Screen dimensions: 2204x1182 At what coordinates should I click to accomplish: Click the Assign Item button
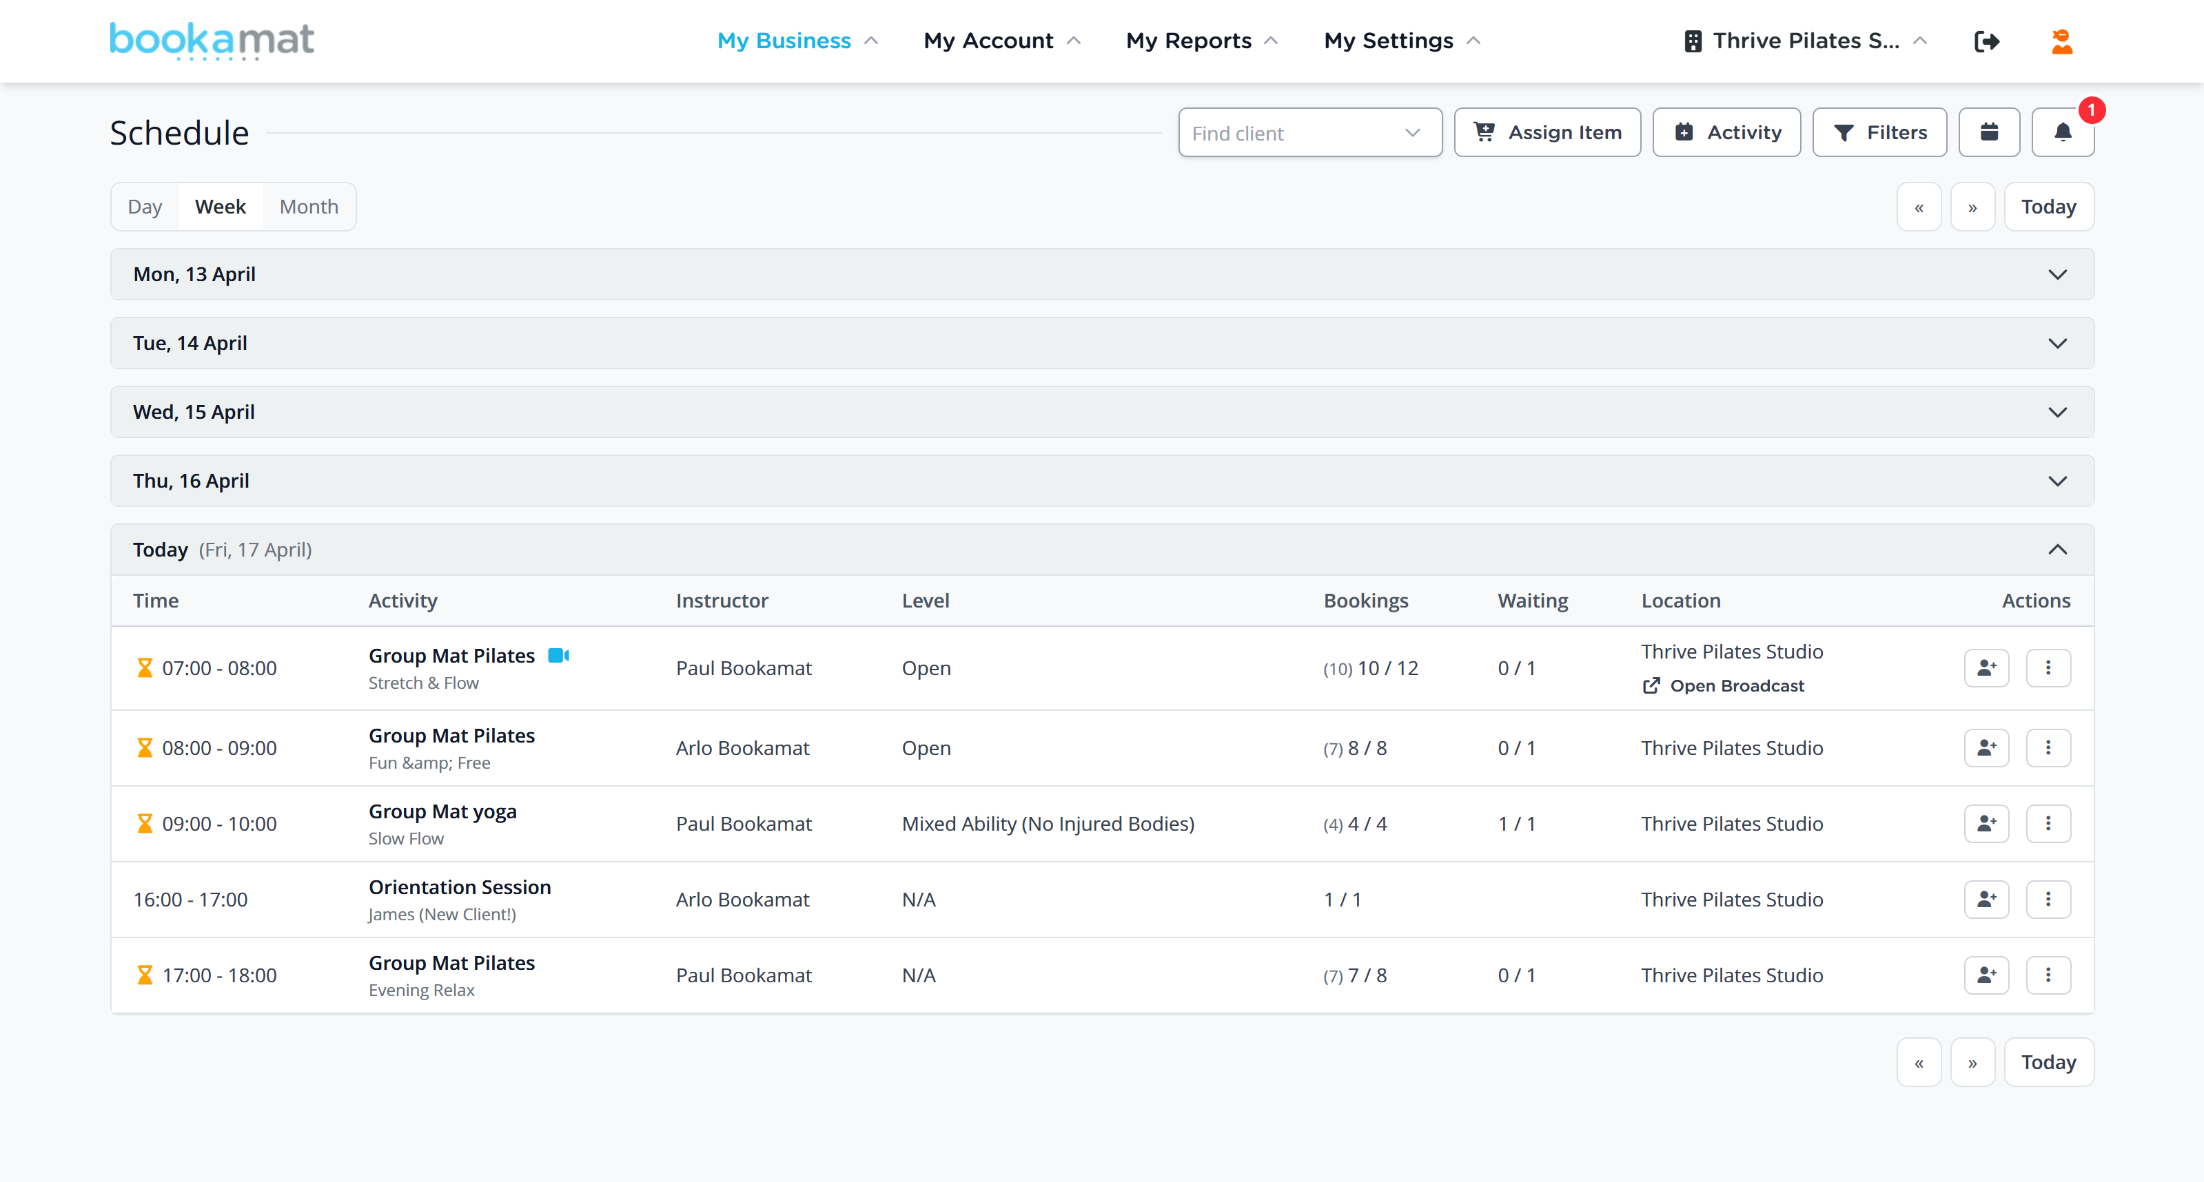1547,132
